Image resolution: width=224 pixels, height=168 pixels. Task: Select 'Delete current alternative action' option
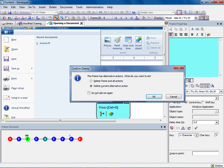[x=109, y=86]
